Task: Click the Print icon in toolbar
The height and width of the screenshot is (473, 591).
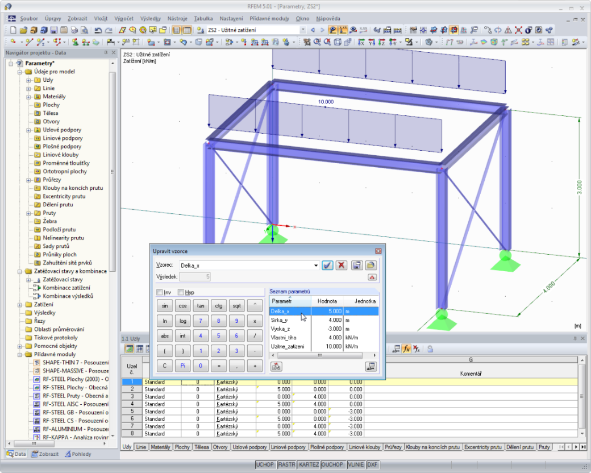Action: coord(74,30)
